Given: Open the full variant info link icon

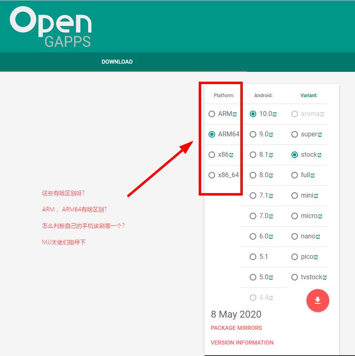Looking at the screenshot, I should point(313,176).
